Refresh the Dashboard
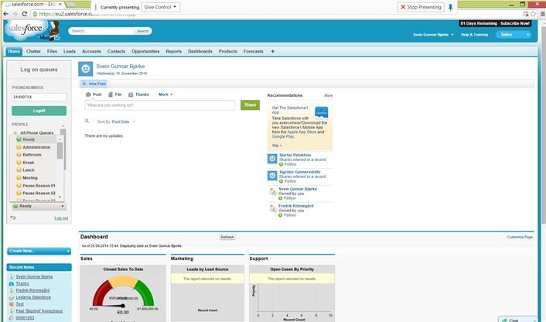This screenshot has width=546, height=322. 227,237
